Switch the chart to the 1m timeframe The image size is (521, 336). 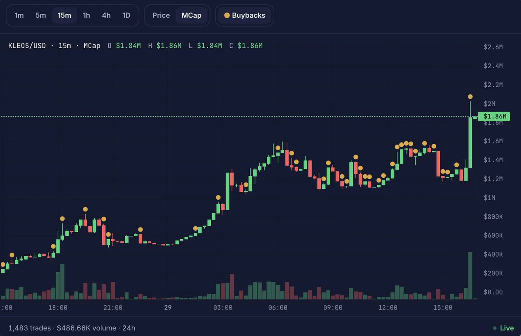pos(19,15)
